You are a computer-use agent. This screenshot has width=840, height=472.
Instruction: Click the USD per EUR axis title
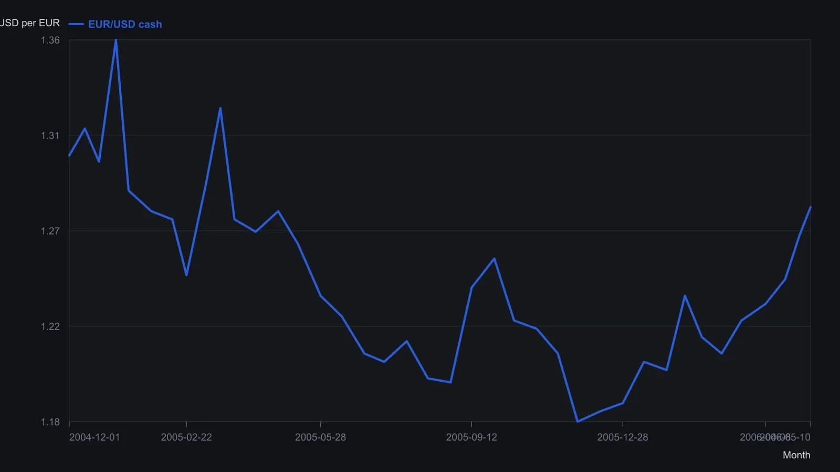pos(30,23)
